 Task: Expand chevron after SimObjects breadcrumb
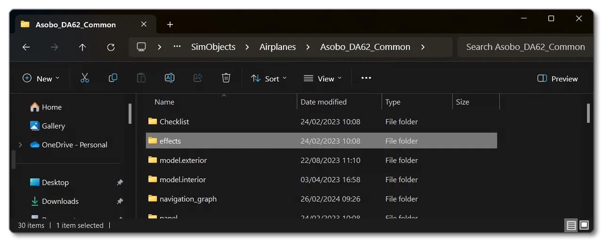click(x=247, y=47)
